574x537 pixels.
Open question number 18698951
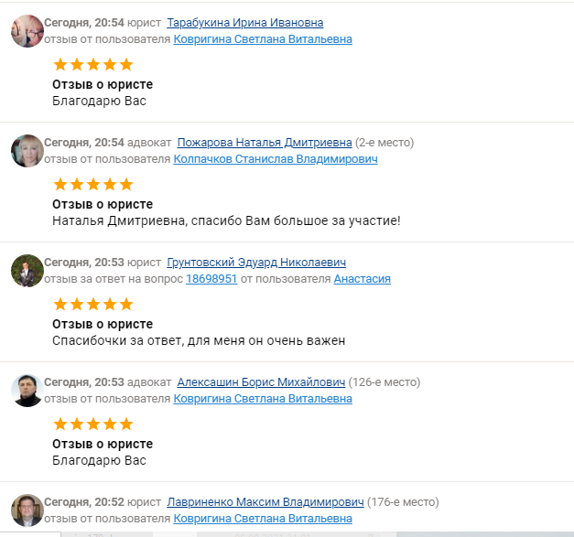[x=211, y=279]
